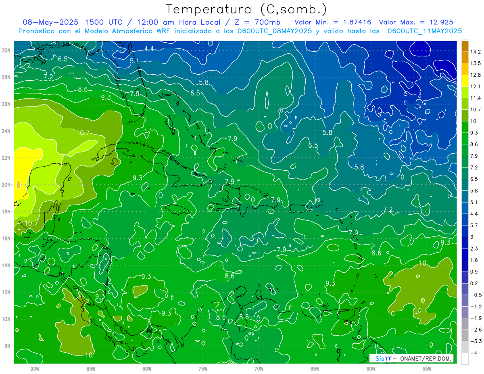The image size is (484, 374).
Task: Click colorbar value -1.9
Action: 476,318
